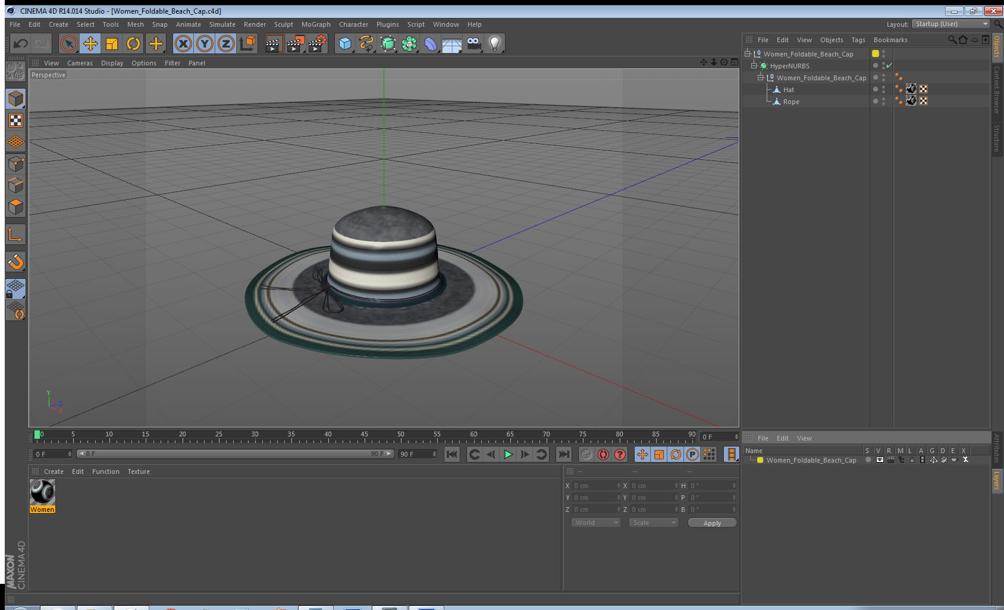Open material manager Texture menu
1004x610 pixels.
[x=139, y=471]
